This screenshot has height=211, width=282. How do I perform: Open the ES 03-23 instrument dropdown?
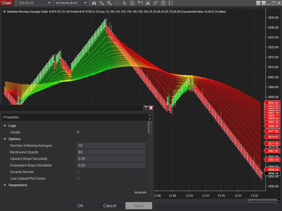[34, 3]
